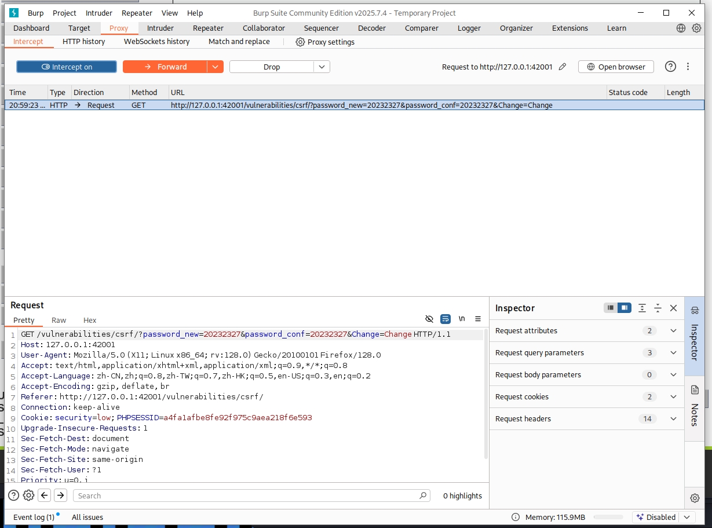Click the magnifier icon in Search field
The image size is (712, 528).
[x=423, y=496]
